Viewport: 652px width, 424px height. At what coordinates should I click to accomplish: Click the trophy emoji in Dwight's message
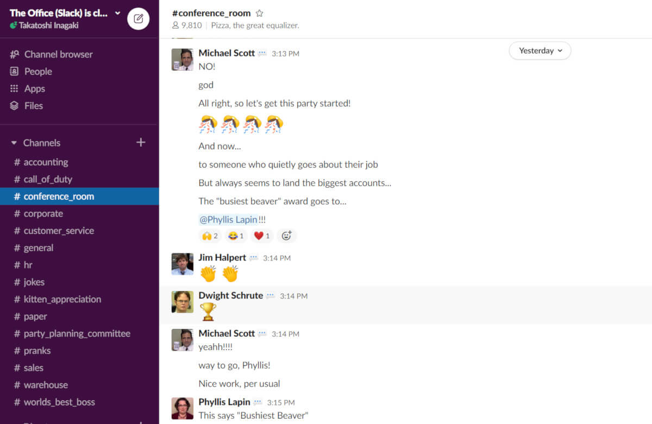click(x=208, y=312)
